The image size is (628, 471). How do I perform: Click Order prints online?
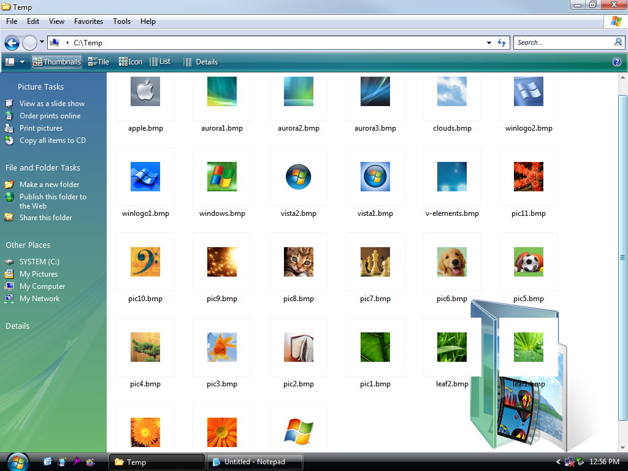coord(50,116)
